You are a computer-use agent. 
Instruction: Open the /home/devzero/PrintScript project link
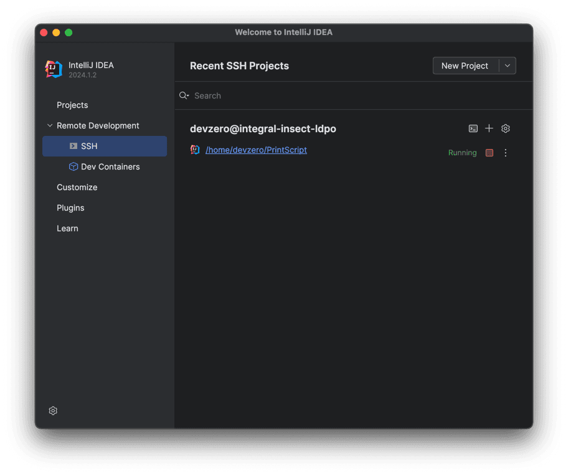tap(256, 150)
